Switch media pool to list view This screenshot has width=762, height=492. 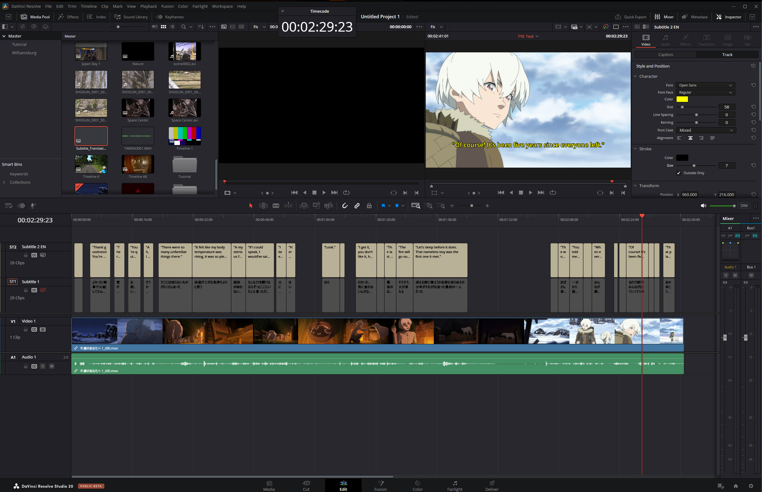point(172,27)
